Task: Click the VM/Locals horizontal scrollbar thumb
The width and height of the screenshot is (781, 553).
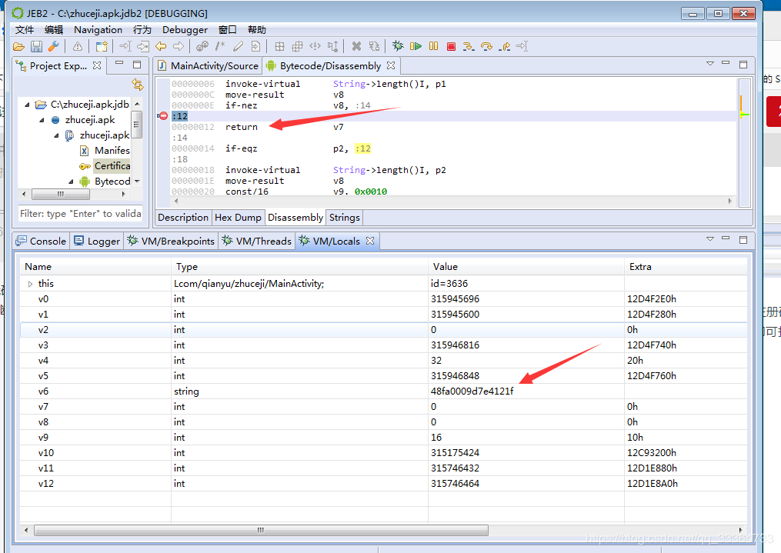Action: click(x=261, y=530)
